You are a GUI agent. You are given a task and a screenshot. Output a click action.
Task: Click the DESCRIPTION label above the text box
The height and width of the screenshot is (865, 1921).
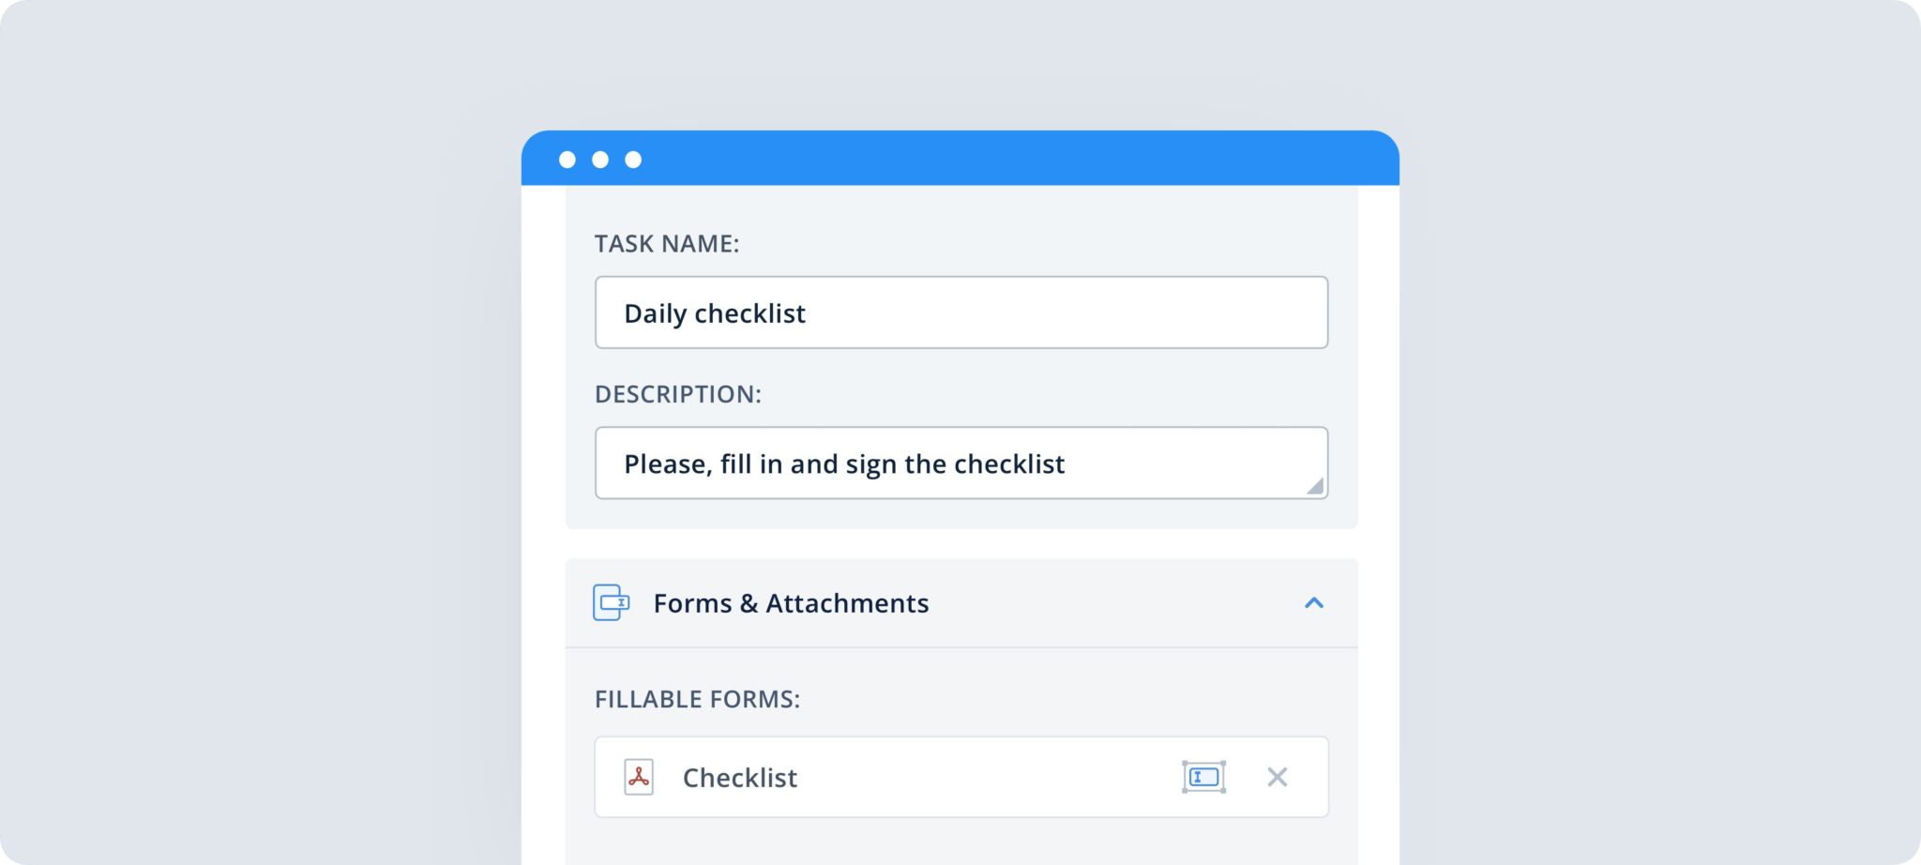point(678,394)
